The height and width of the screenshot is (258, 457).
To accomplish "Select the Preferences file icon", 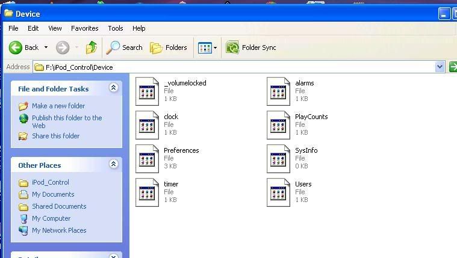I will click(148, 158).
